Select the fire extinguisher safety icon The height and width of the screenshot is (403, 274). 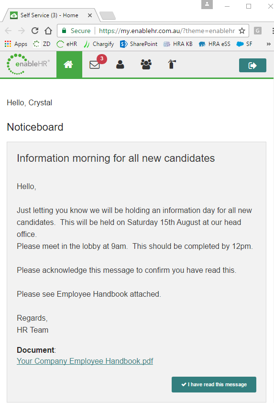coord(172,64)
